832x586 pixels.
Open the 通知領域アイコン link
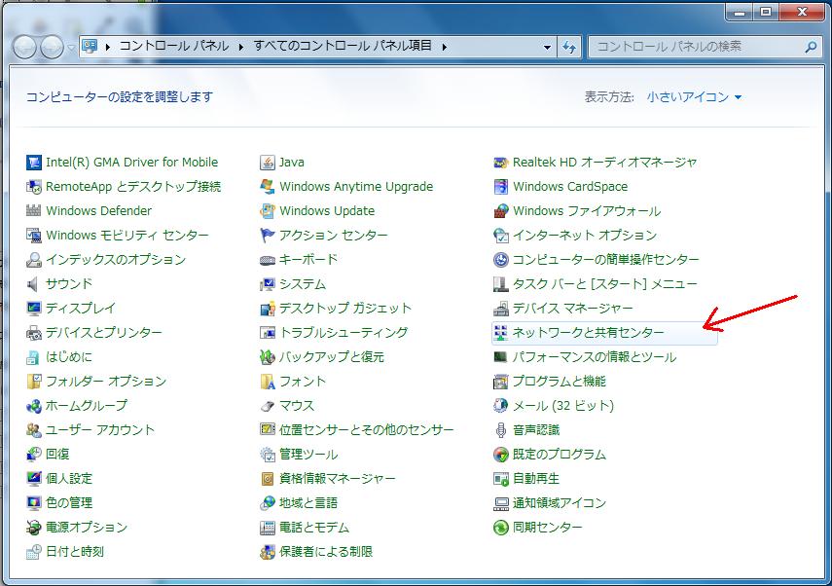coord(560,503)
